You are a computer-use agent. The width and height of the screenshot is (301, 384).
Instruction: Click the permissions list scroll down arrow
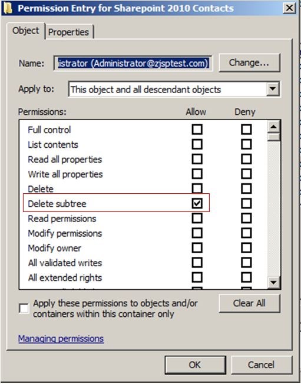pos(273,282)
